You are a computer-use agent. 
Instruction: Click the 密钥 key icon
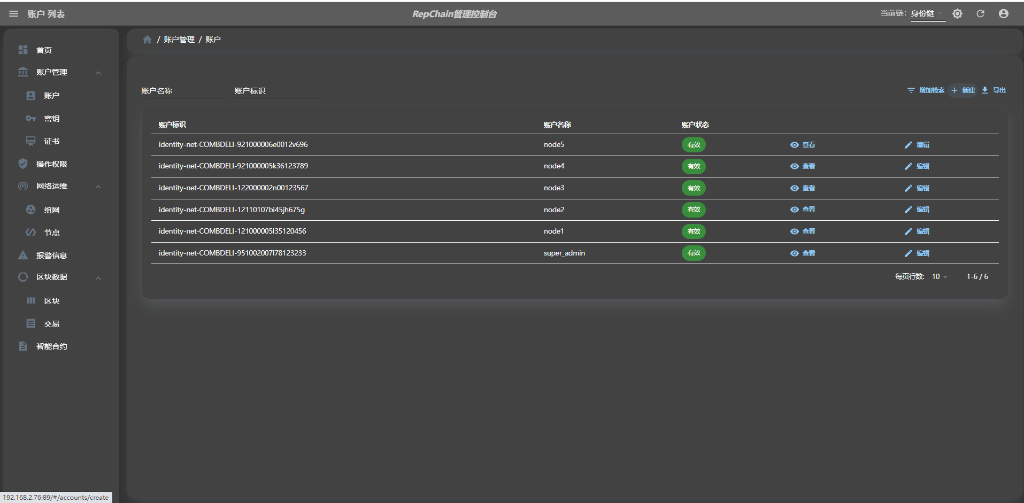(x=31, y=118)
